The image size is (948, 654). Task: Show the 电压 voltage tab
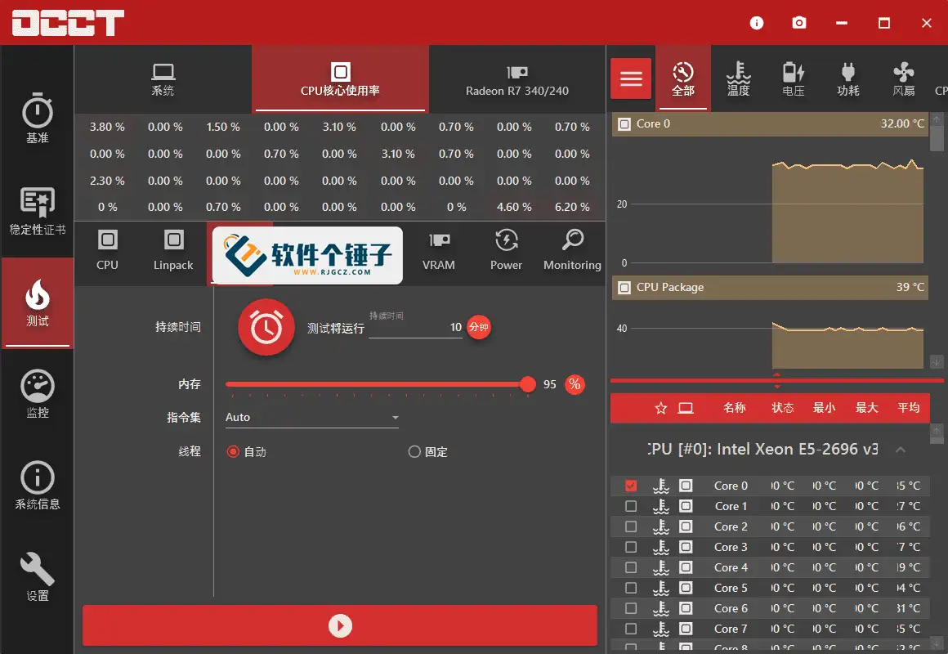(794, 78)
